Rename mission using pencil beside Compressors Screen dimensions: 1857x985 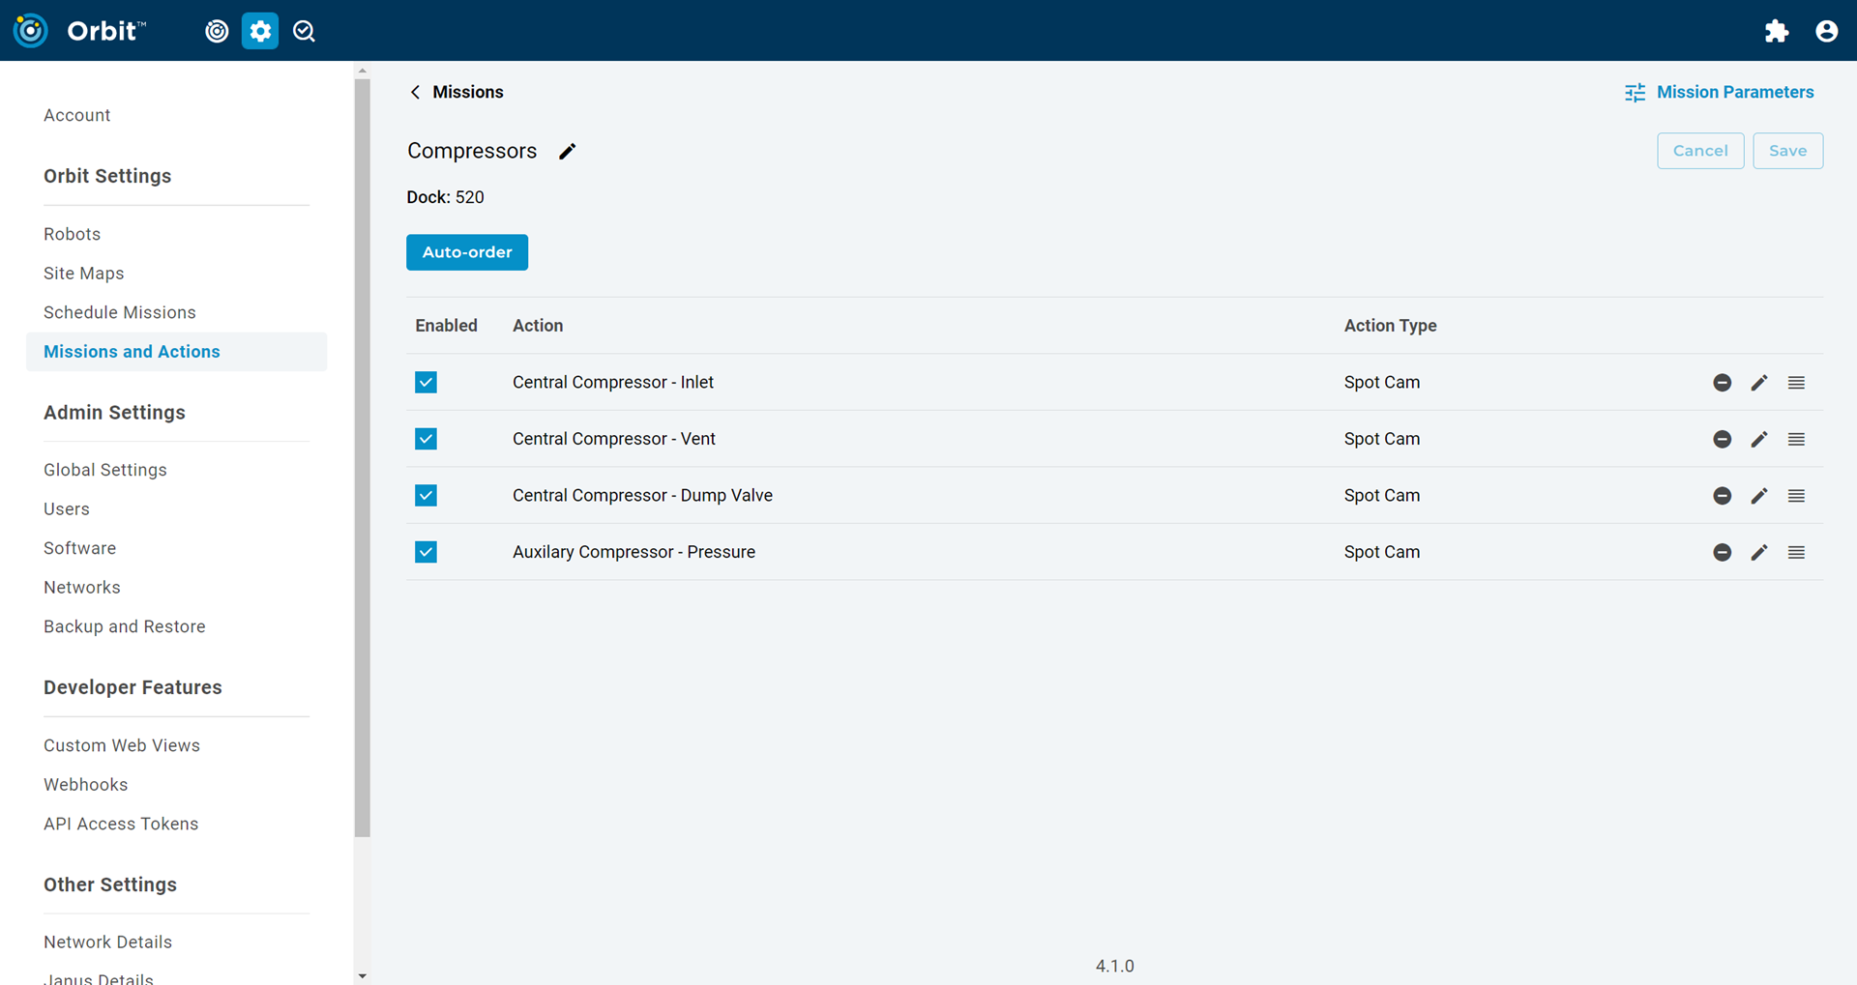568,151
